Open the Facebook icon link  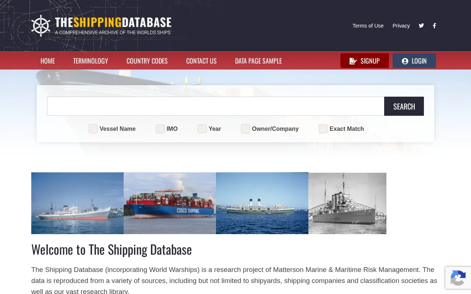coord(434,26)
